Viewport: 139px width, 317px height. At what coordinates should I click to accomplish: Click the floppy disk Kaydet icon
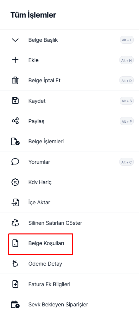point(15,101)
